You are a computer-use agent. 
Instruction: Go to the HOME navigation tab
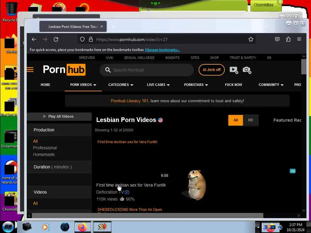point(46,85)
